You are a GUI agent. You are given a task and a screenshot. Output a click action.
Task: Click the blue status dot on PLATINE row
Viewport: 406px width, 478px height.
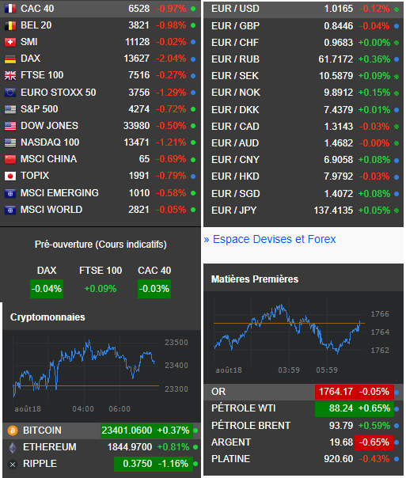(x=397, y=459)
